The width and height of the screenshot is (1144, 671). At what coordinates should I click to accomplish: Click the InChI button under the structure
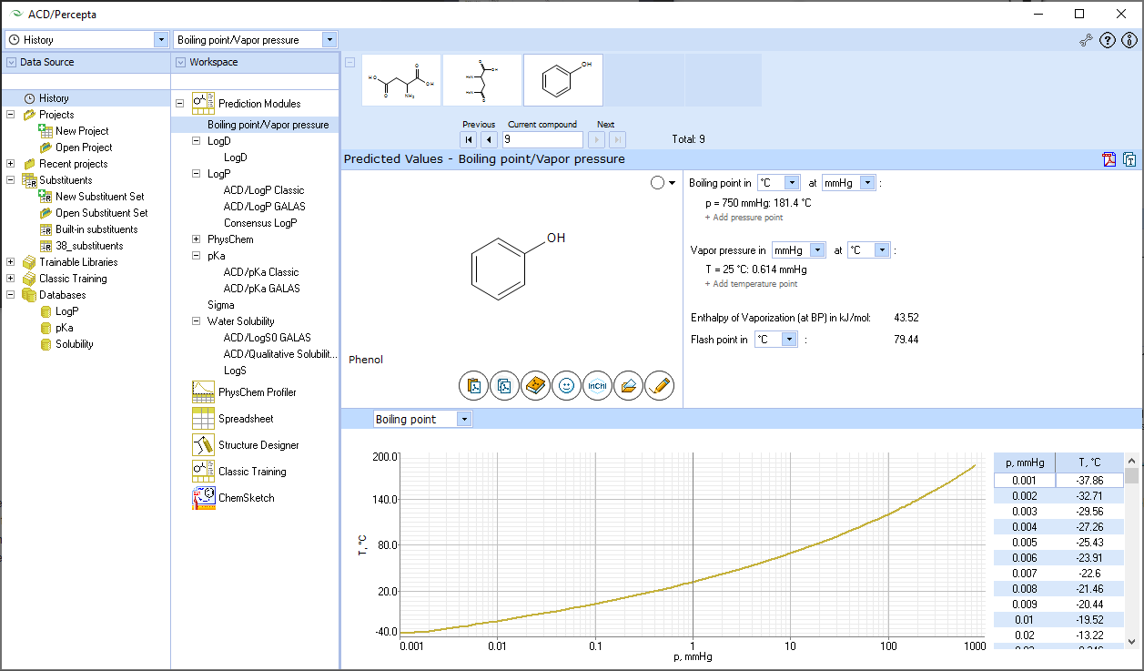pos(597,386)
